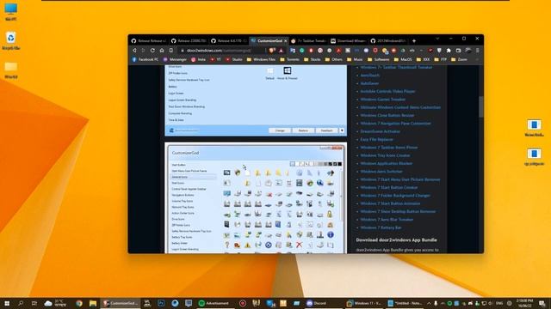Open the browser main menu icon
This screenshot has width=551, height=309.
(477, 51)
